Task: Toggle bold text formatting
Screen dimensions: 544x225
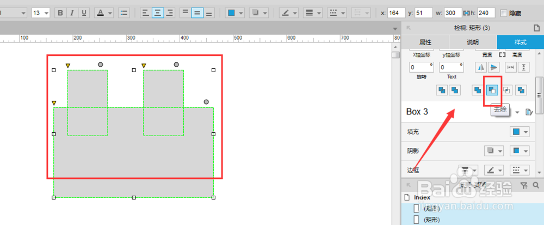Action: (60, 13)
